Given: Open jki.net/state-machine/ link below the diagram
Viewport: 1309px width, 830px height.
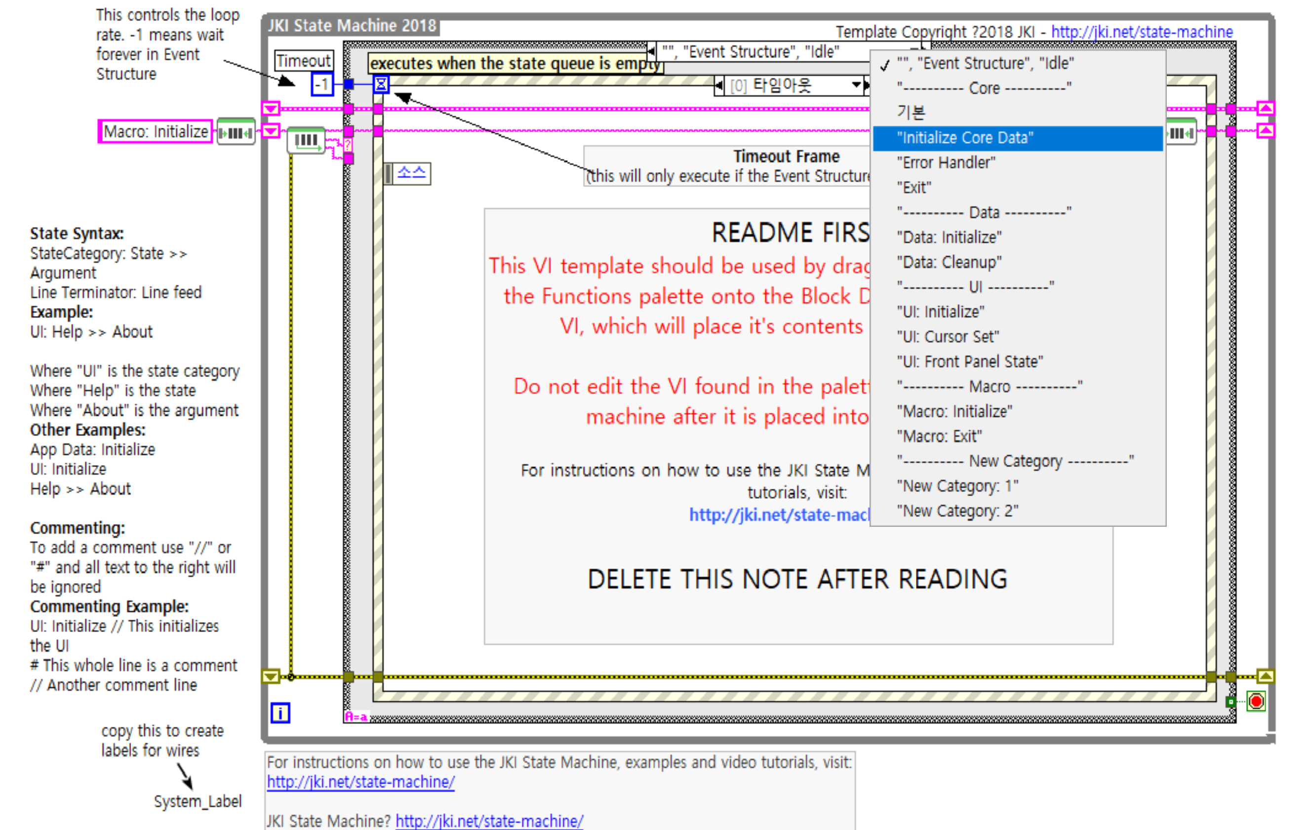Looking at the screenshot, I should 360,782.
